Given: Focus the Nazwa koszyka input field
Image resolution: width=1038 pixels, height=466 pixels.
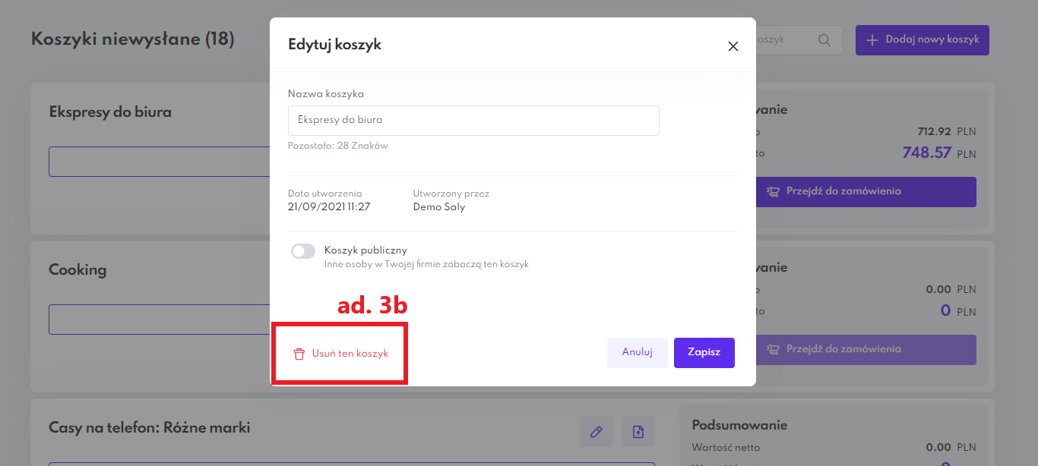Looking at the screenshot, I should [473, 120].
